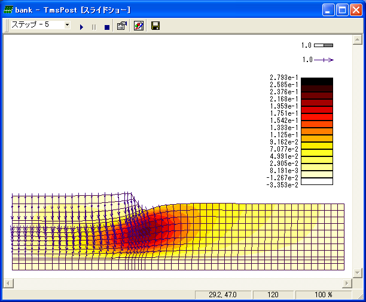366x302 pixels.
Task: Click the window resize grip corner
Action: pyautogui.click(x=361, y=296)
